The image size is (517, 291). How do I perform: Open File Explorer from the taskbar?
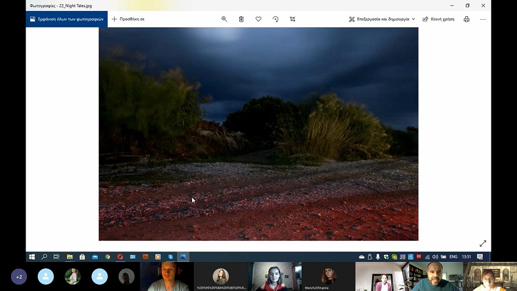69,257
